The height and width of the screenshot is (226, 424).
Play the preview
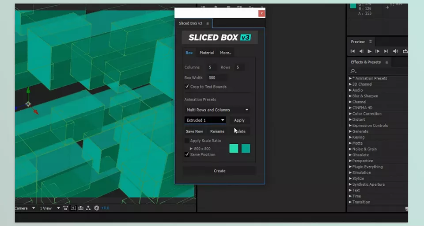click(x=369, y=51)
